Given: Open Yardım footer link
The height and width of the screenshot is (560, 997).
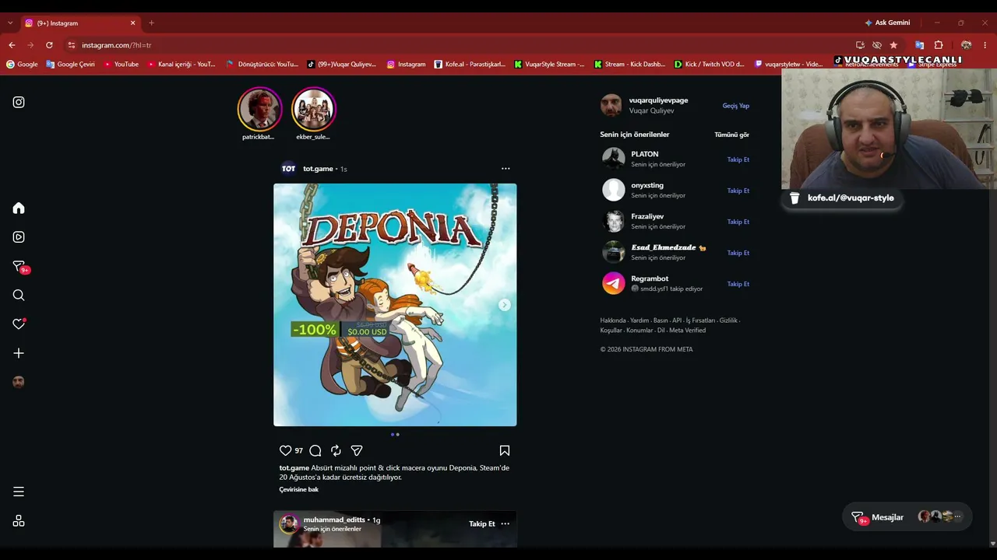Looking at the screenshot, I should point(639,320).
